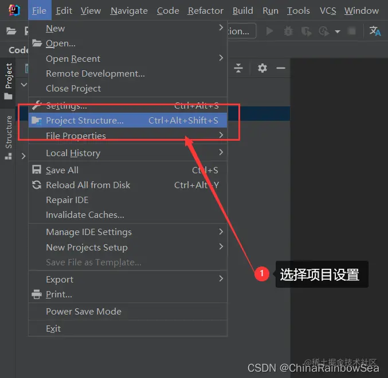Screen dimensions: 388x378
Task: Open the Navigate menu
Action: pyautogui.click(x=129, y=11)
